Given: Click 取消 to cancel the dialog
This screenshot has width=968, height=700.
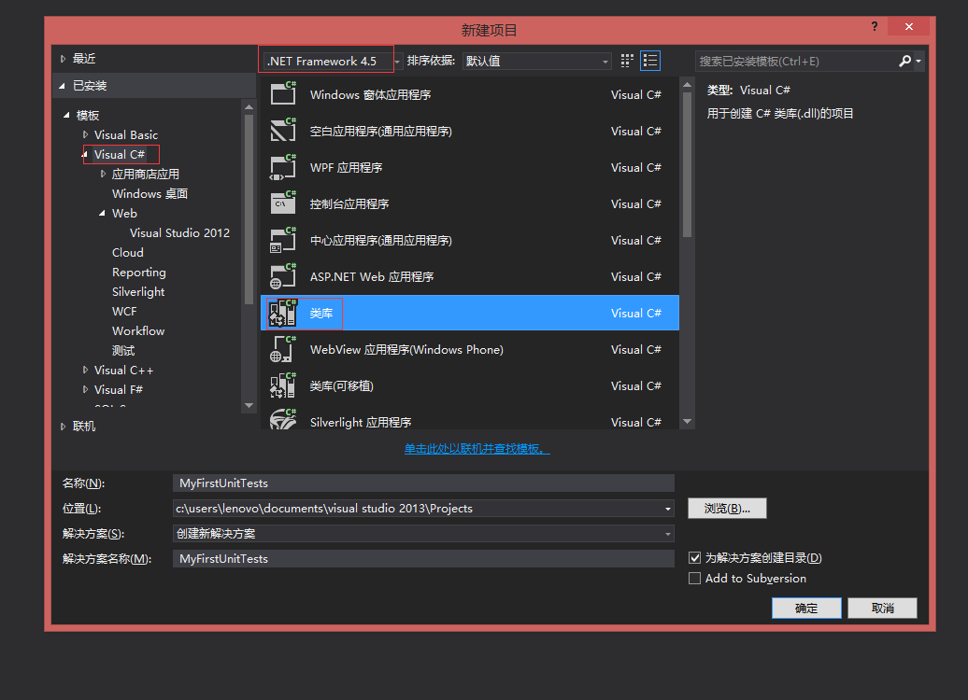Looking at the screenshot, I should tap(882, 609).
